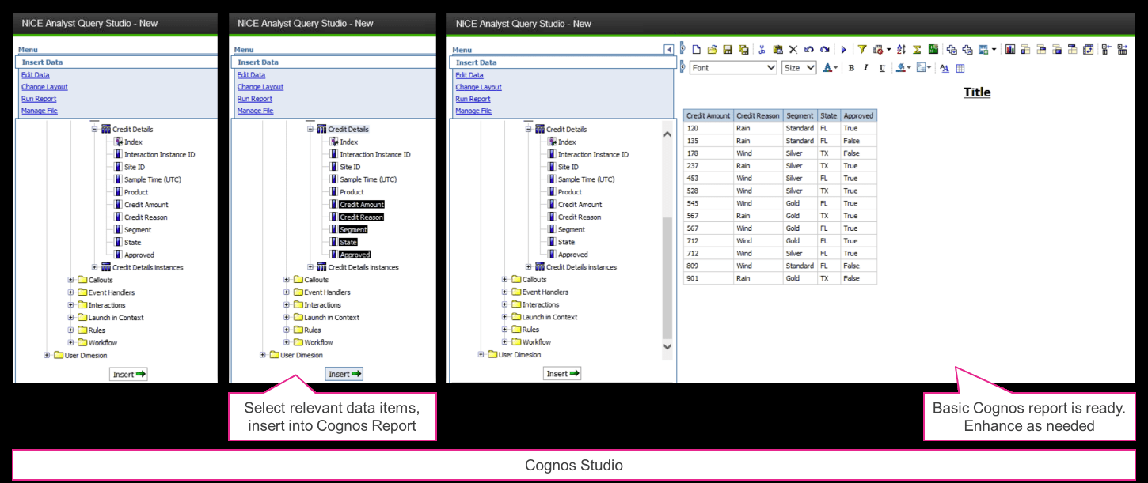
Task: Select highlighted Credit Reason in middle panel
Action: [361, 217]
